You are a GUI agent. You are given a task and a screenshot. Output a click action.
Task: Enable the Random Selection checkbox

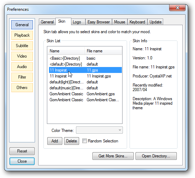(x=84, y=141)
